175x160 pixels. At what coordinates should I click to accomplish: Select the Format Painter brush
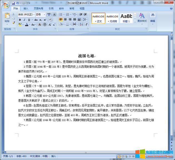14,22
